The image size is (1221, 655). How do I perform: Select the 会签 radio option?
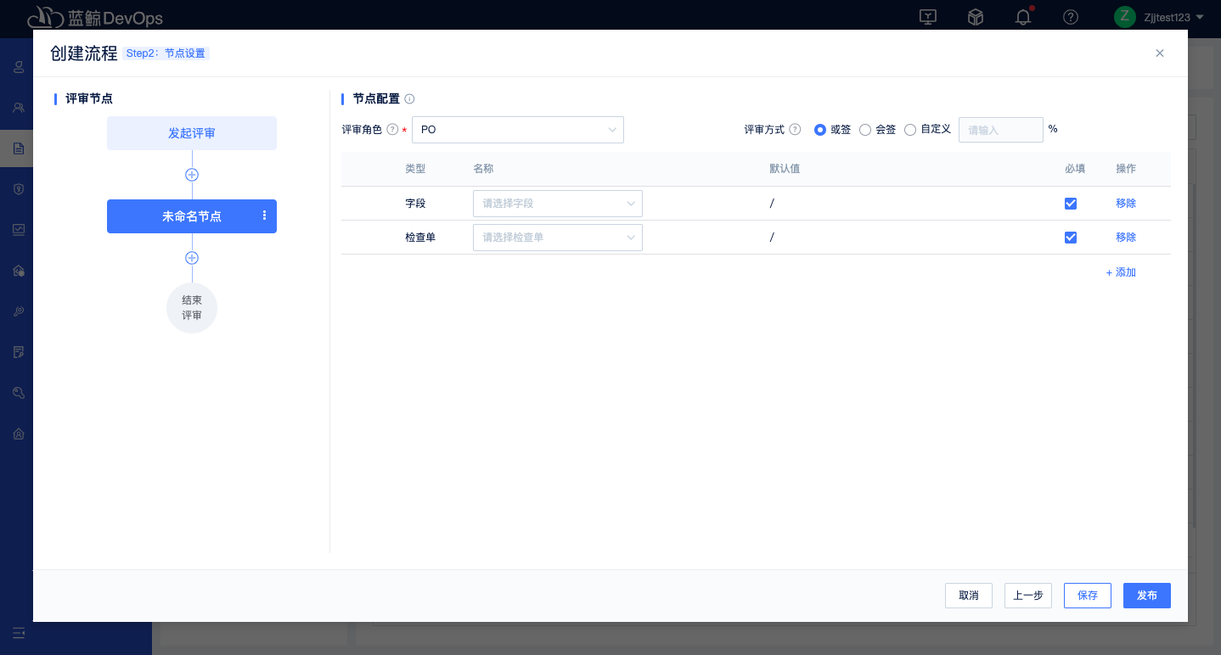click(x=865, y=130)
